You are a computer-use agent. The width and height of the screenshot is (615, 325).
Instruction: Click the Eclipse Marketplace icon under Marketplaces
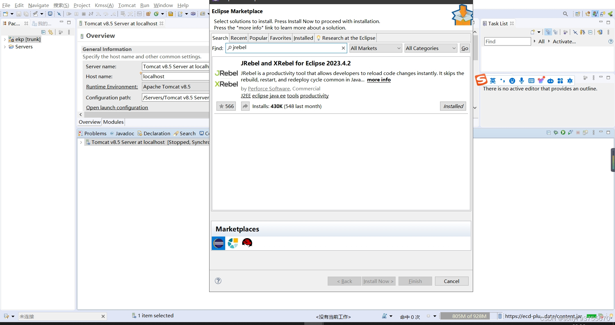(218, 243)
